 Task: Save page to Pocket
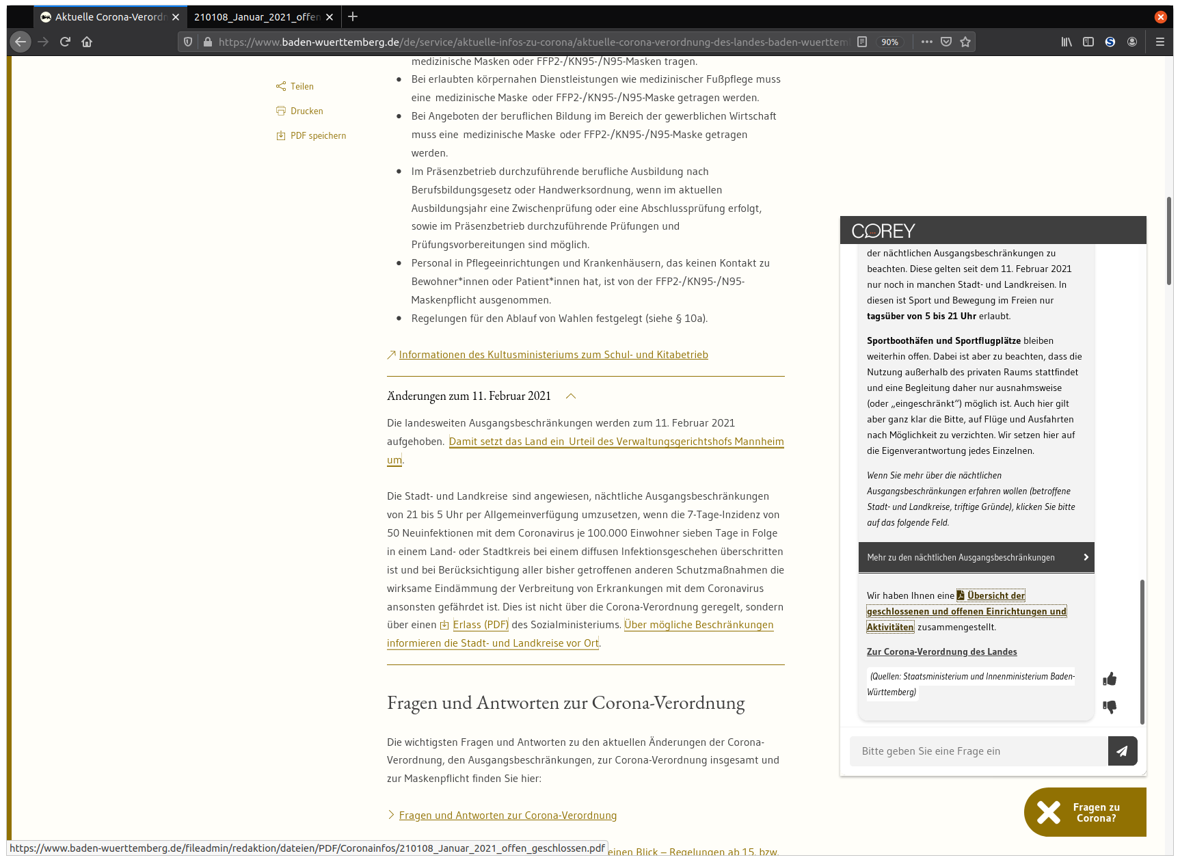pos(946,42)
